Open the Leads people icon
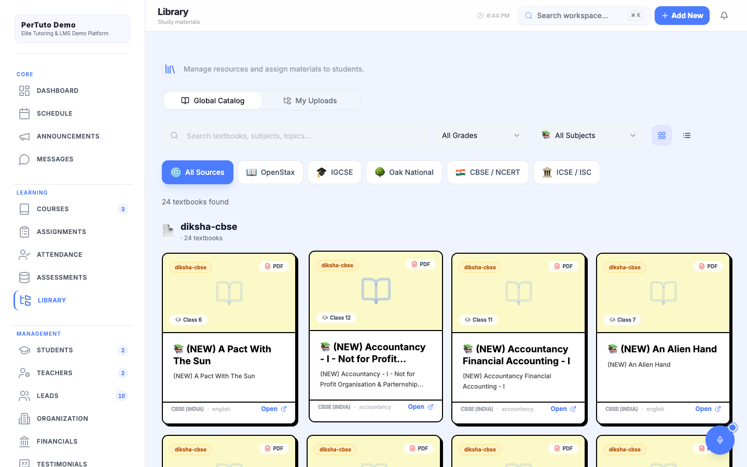The width and height of the screenshot is (747, 467). click(x=24, y=396)
